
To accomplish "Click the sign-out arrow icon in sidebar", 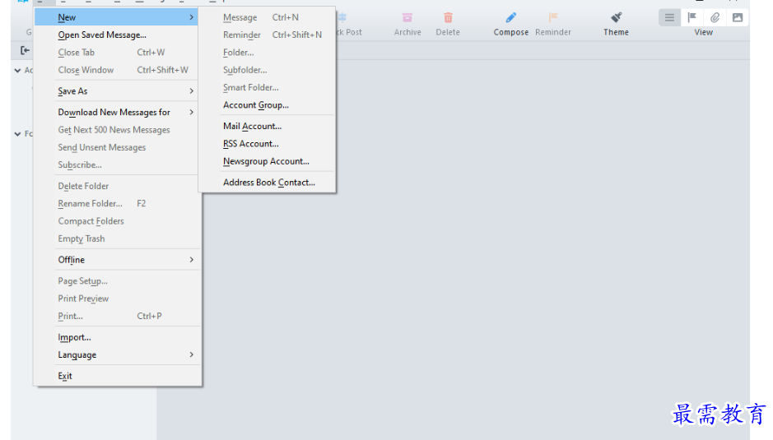I will tap(25, 50).
